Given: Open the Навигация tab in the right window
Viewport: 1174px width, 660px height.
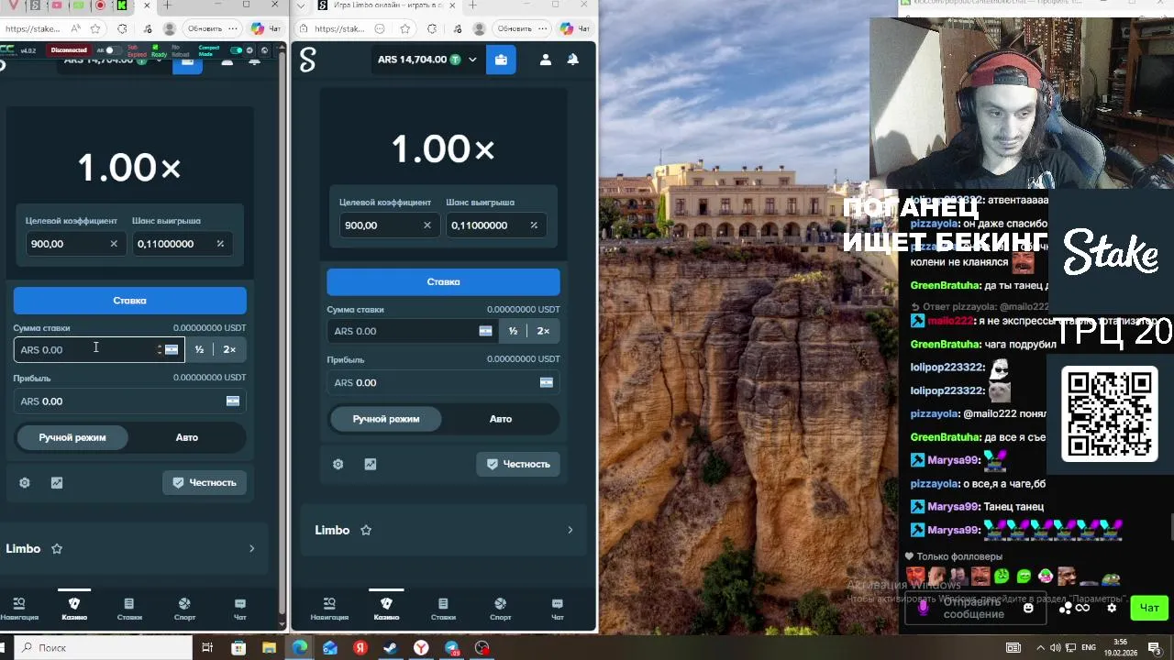Looking at the screenshot, I should pyautogui.click(x=329, y=609).
